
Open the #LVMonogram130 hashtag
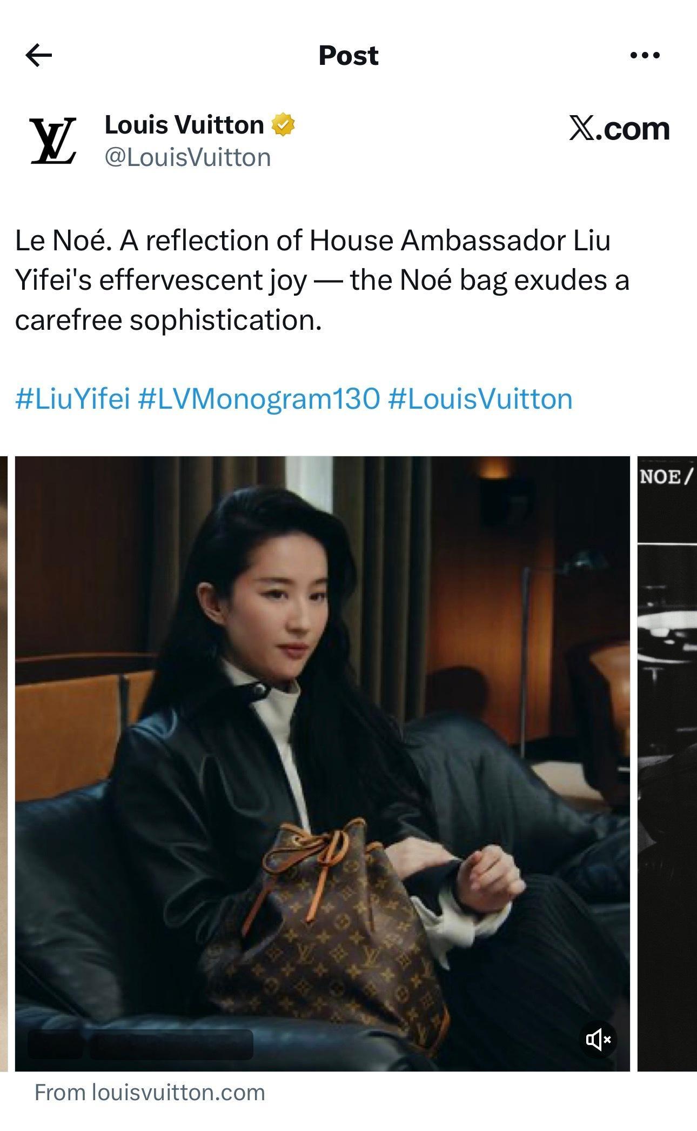259,399
